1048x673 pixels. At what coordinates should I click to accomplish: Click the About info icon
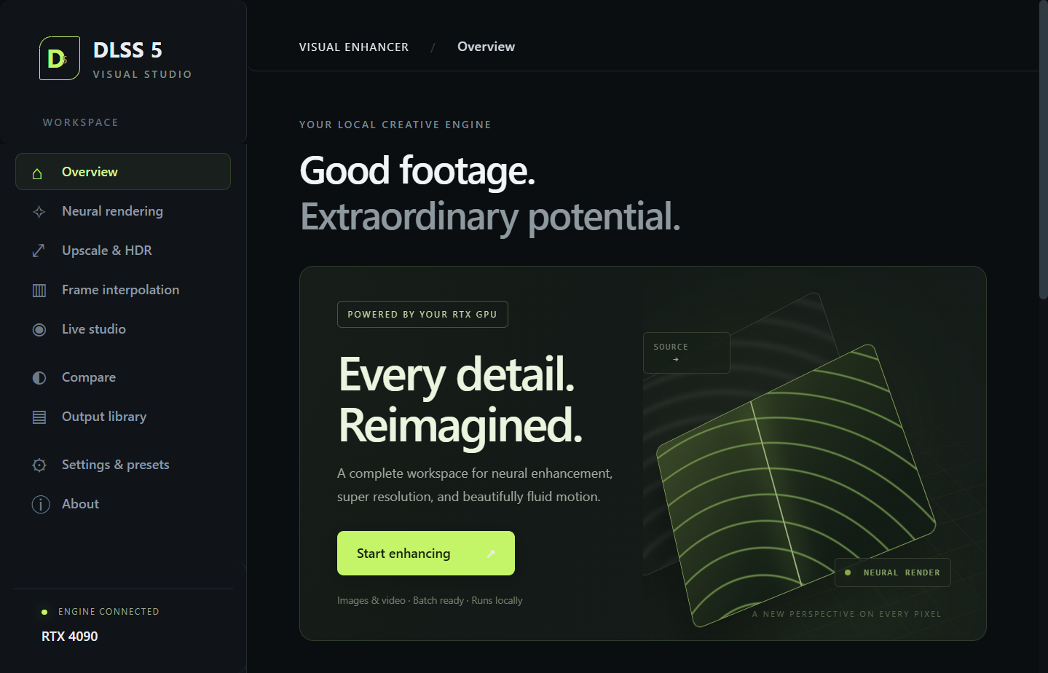[41, 504]
